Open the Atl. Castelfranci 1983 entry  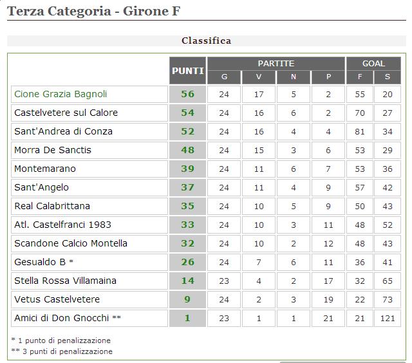(x=62, y=225)
